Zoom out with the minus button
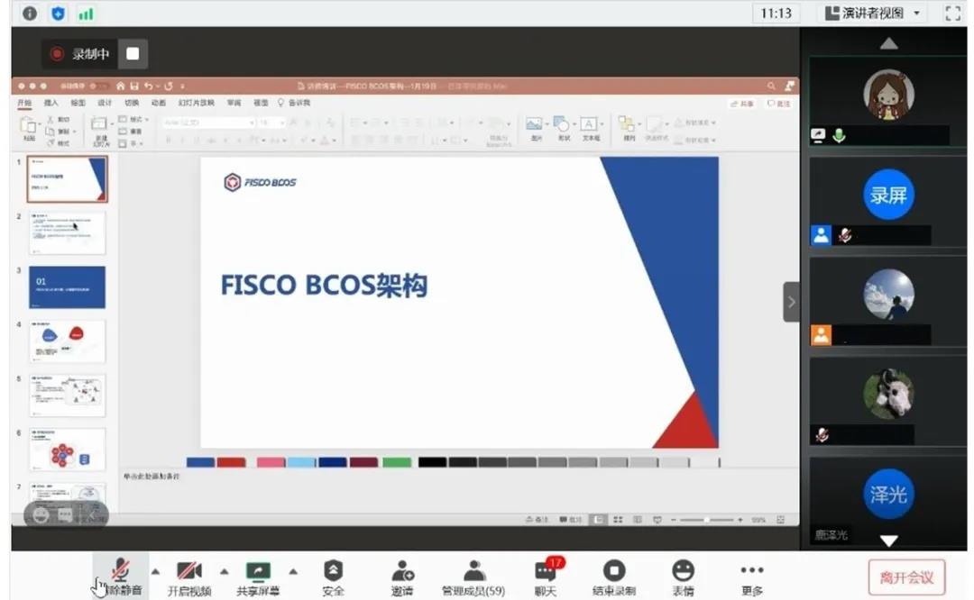Viewport: 974px width, 600px height. point(674,519)
